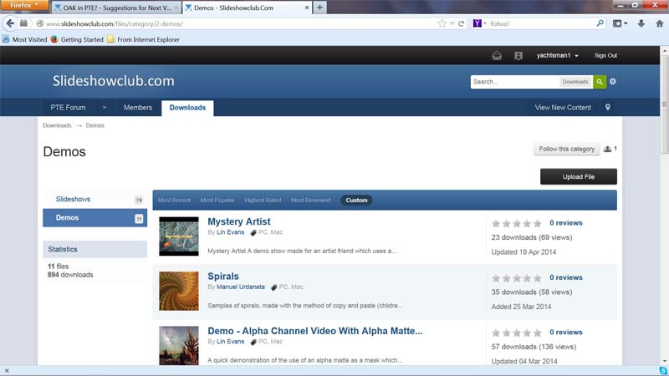The height and width of the screenshot is (376, 669).
Task: Sort files by Most Popular
Action: [217, 200]
